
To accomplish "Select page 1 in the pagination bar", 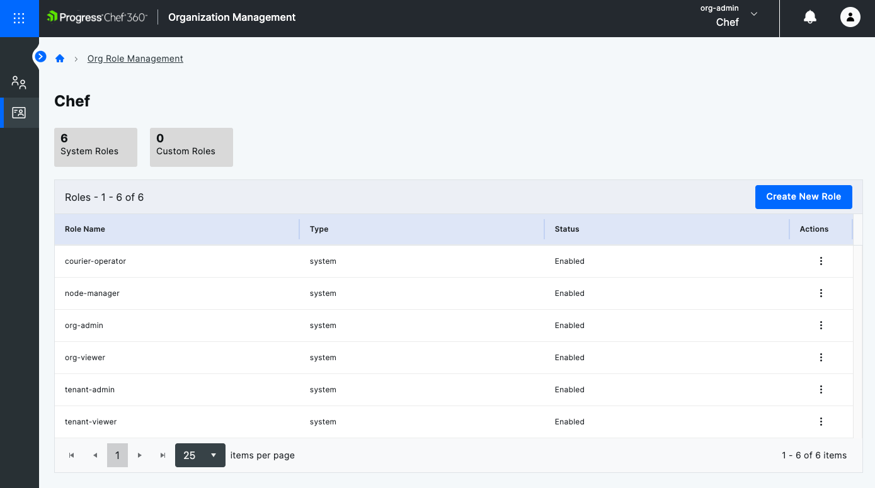I will click(x=117, y=455).
